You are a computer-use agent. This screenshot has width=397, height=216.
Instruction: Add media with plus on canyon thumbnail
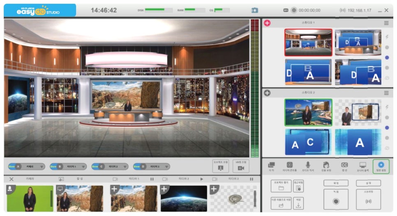114,189
